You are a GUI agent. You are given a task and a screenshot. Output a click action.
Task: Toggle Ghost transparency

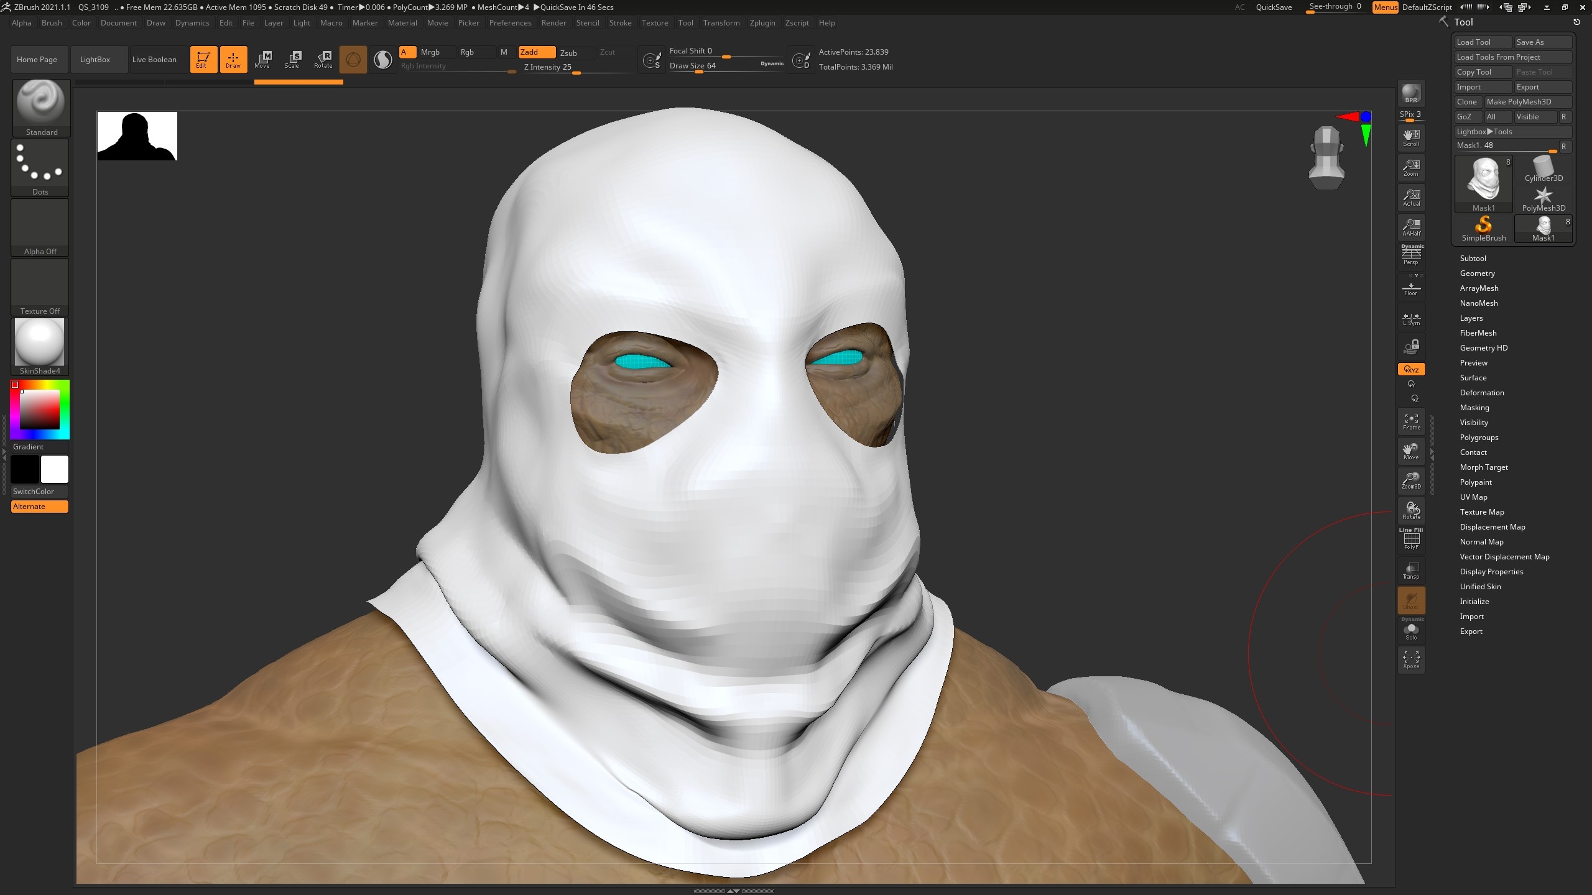[x=1412, y=600]
